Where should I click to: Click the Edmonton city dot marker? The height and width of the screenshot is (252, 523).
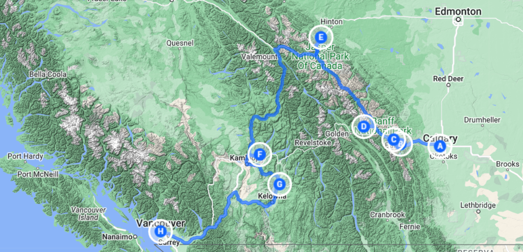click(458, 20)
